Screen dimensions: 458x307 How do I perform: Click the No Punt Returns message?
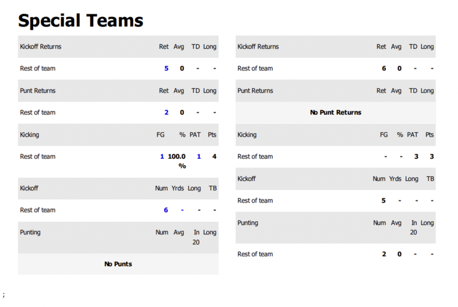pyautogui.click(x=335, y=113)
